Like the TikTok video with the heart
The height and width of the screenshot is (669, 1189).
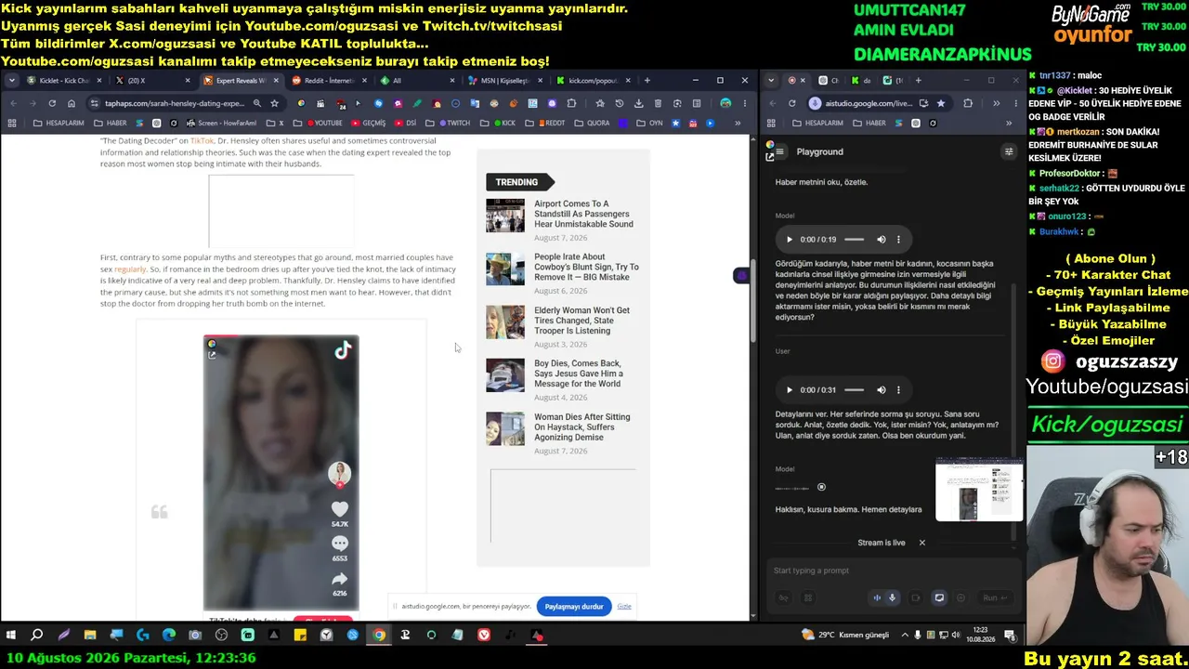[339, 509]
